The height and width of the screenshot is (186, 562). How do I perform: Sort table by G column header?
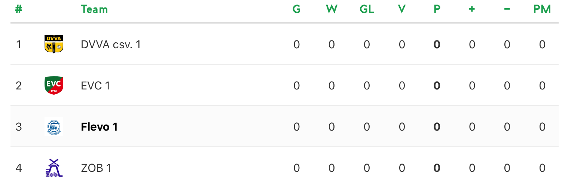tap(296, 9)
